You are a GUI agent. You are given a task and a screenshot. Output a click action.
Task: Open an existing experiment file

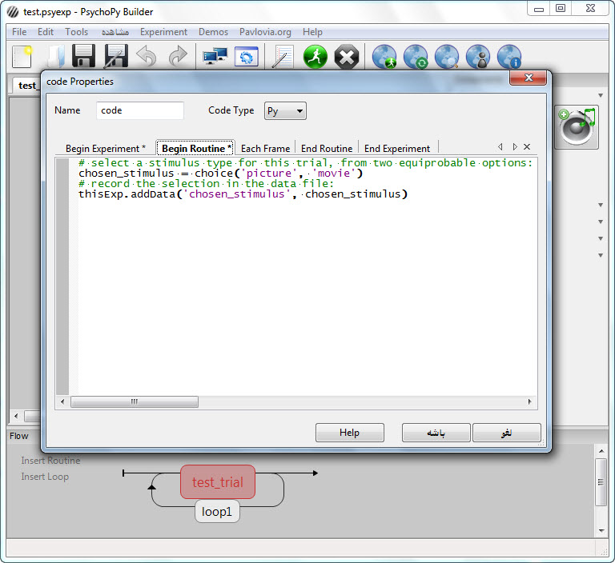(x=55, y=57)
